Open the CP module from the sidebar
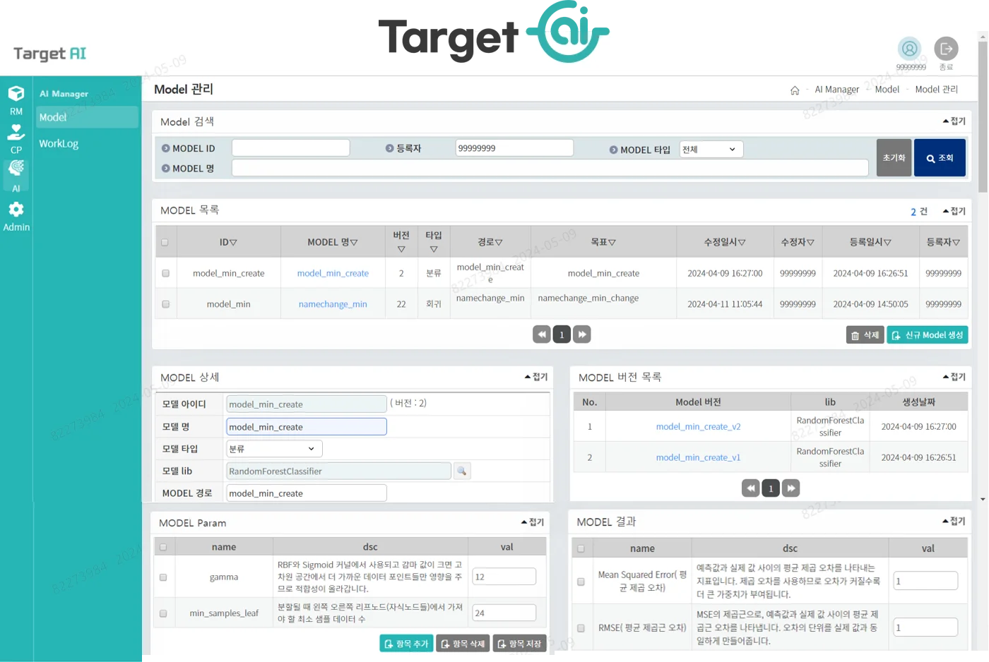The height and width of the screenshot is (662, 989). (x=16, y=138)
